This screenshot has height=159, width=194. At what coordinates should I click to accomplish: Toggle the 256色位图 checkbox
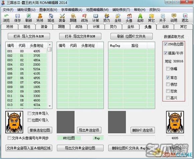pos(166,44)
